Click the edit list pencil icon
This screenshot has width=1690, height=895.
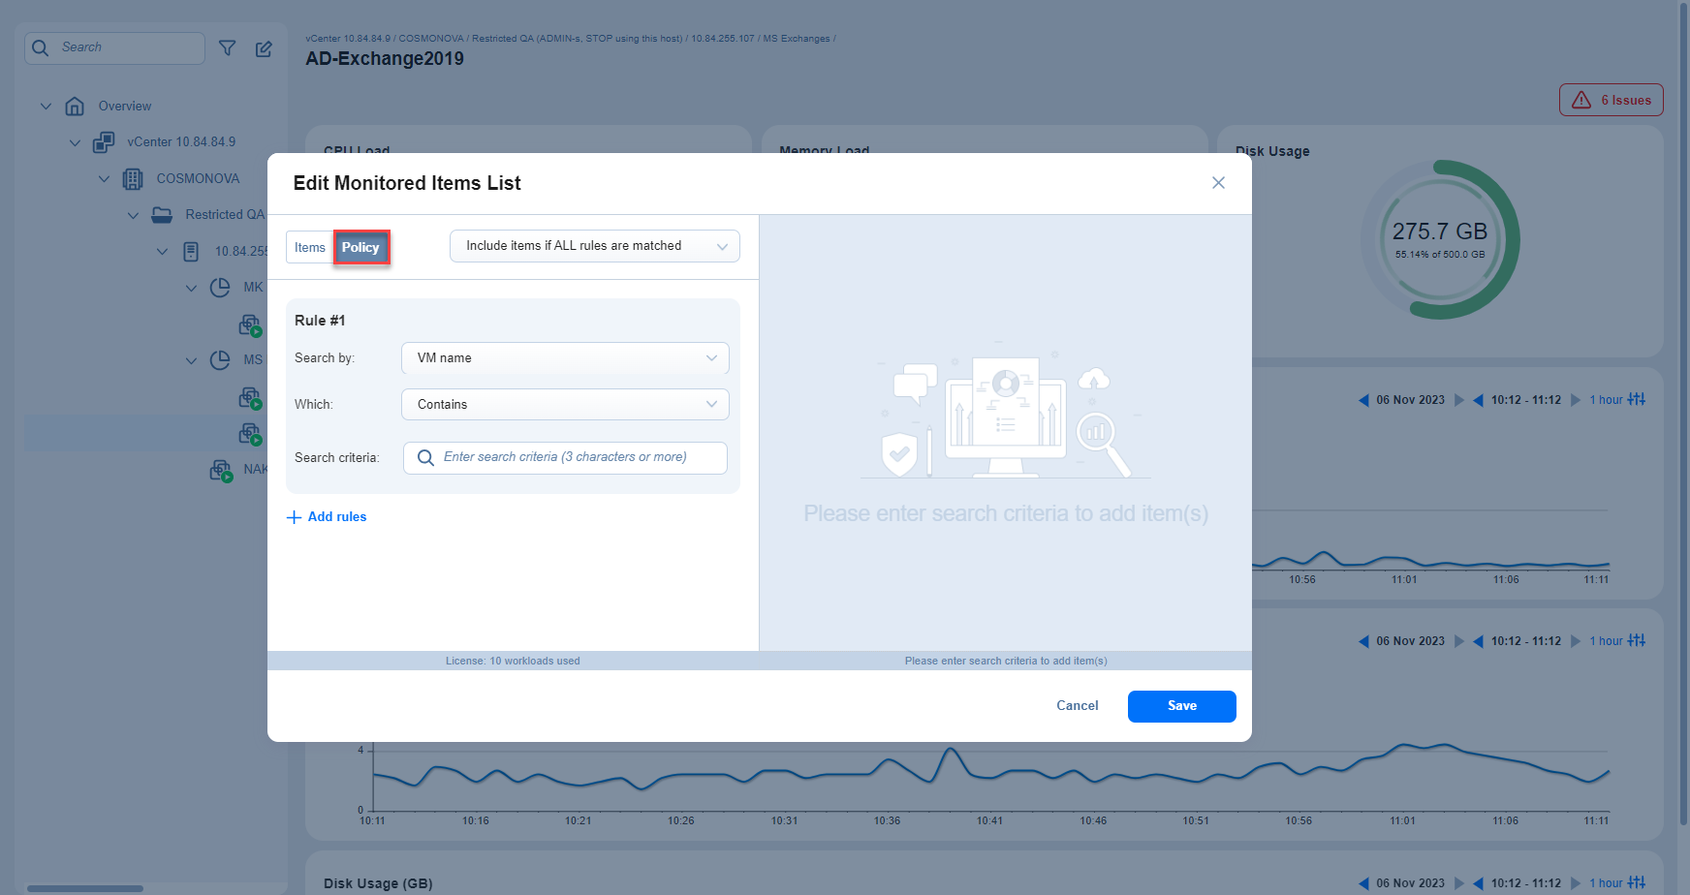(x=264, y=48)
